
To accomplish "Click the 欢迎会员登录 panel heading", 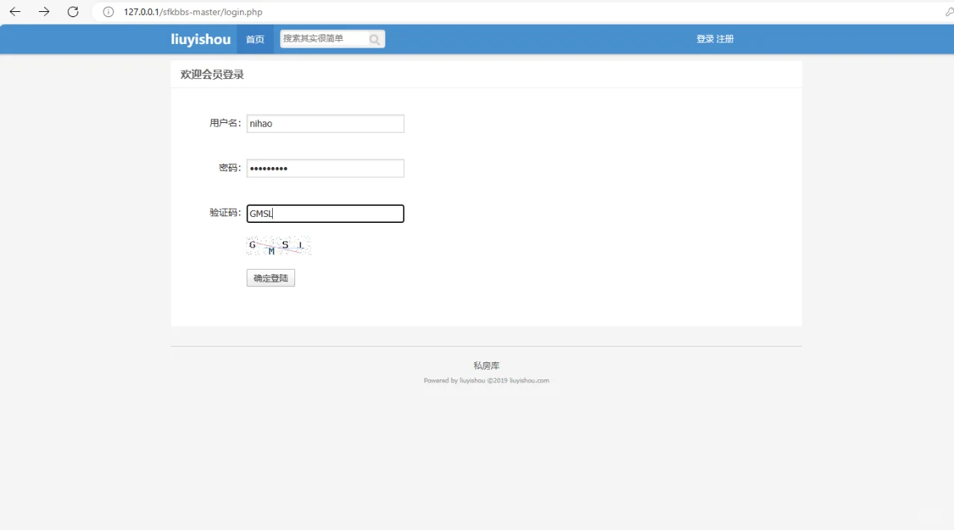I will [x=211, y=74].
